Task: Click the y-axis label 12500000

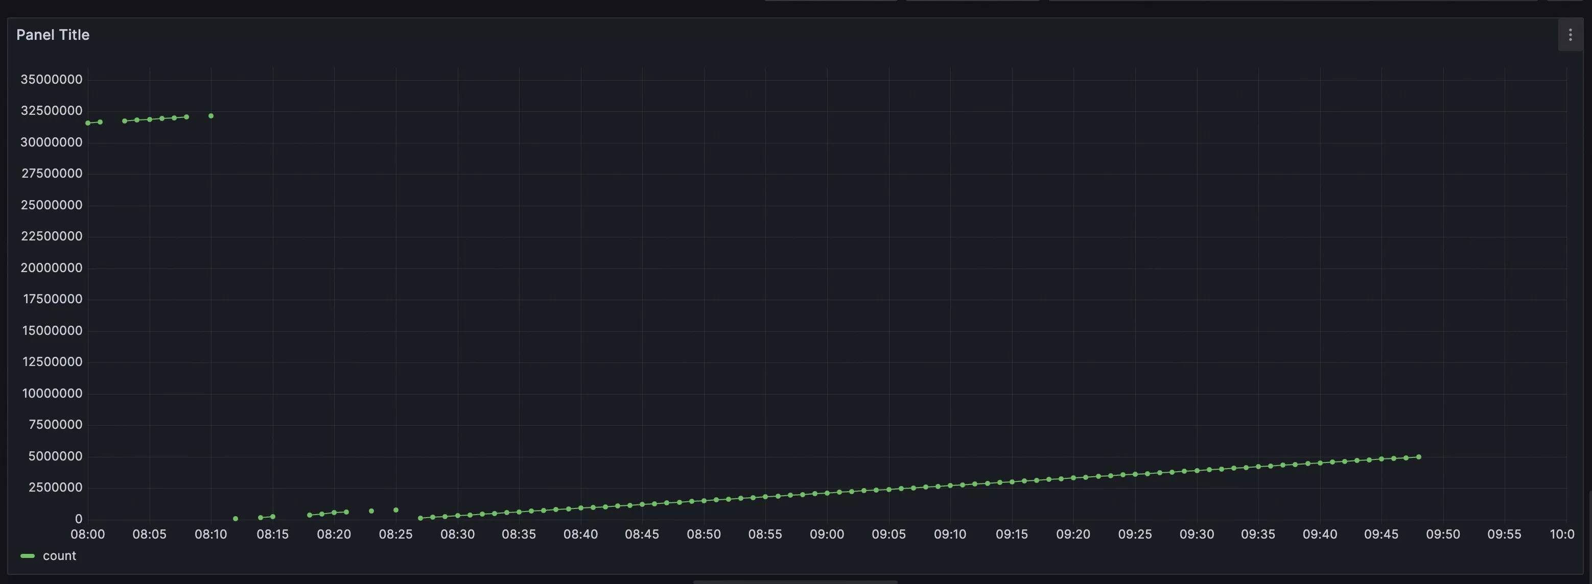Action: point(53,362)
